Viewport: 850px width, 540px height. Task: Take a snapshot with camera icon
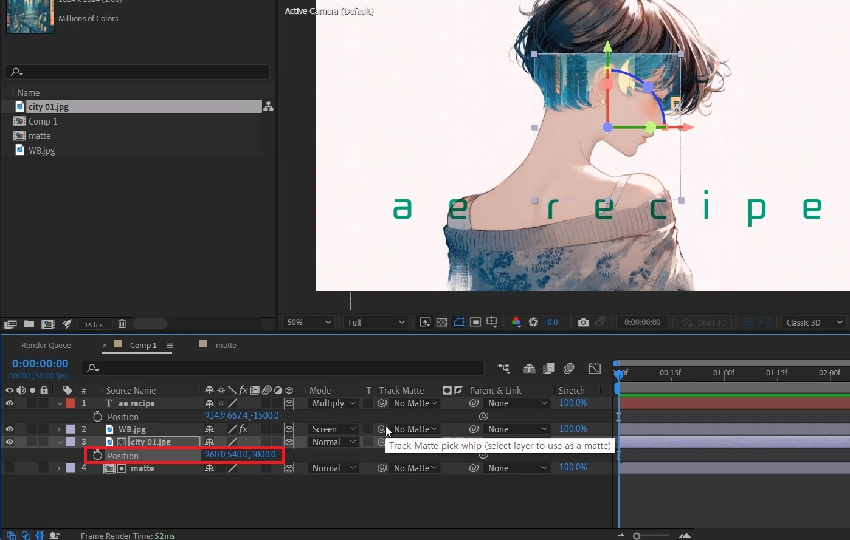click(583, 323)
